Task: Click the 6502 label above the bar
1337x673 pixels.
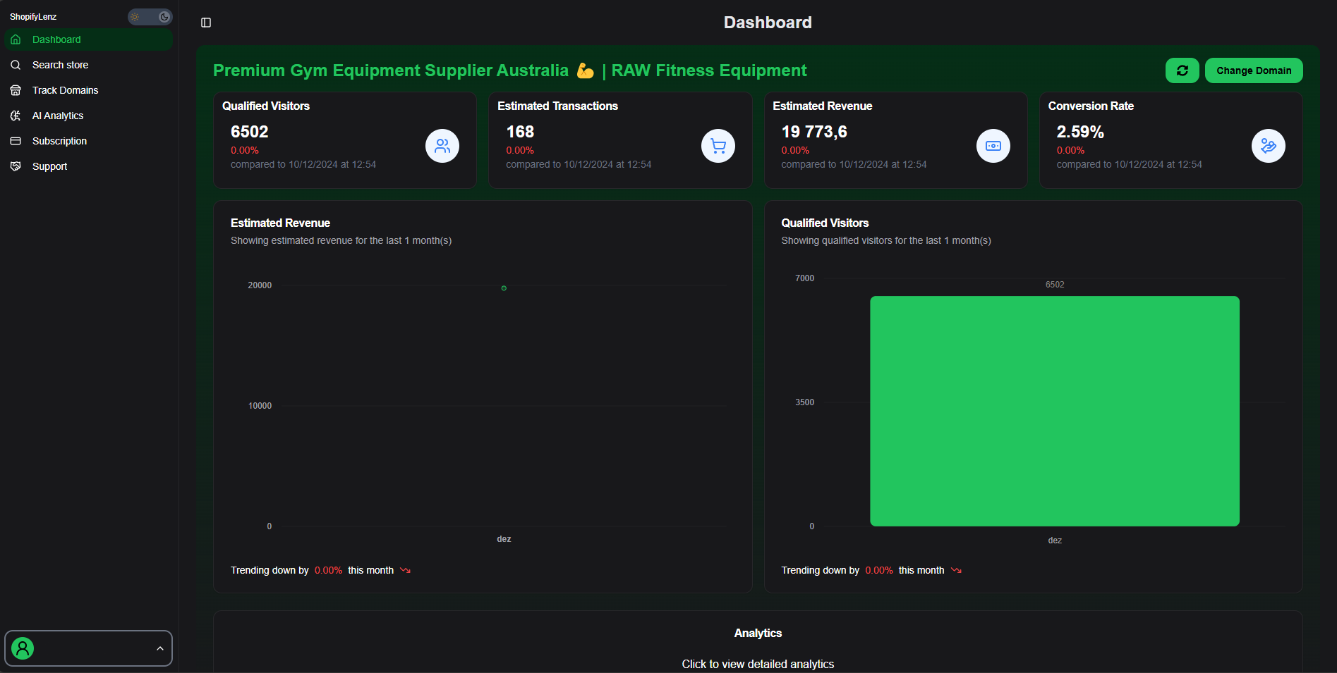Action: [1055, 285]
